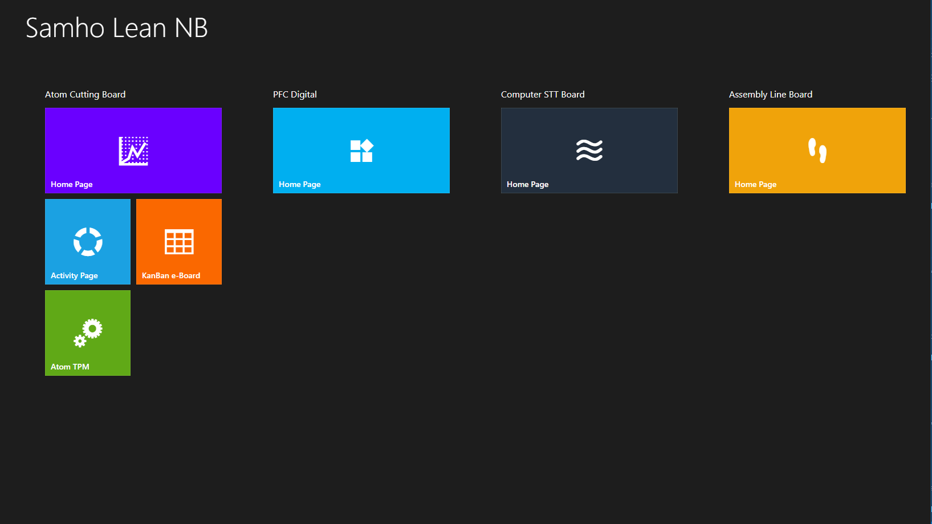
Task: Select Home Page text on Computer STT tile
Action: click(x=527, y=184)
